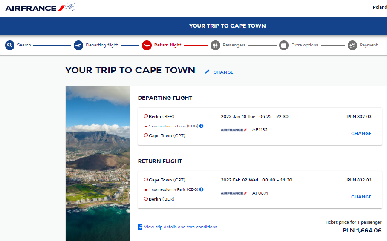This screenshot has height=241, width=387.
Task: Click the Extra options suitcase icon
Action: tap(284, 46)
